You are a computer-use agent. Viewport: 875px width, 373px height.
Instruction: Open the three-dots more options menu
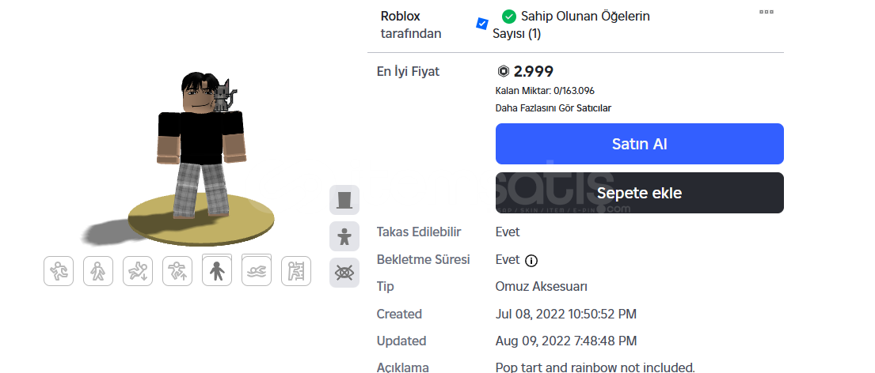pos(767,12)
